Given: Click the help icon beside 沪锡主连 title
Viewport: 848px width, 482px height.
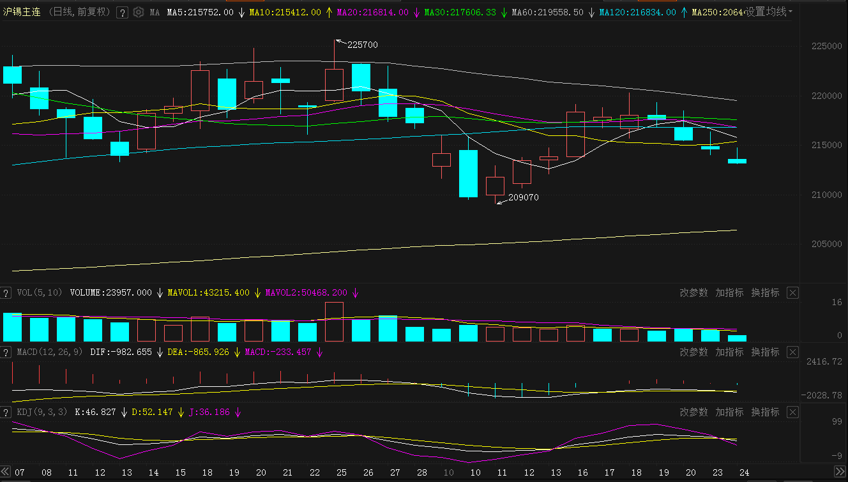Looking at the screenshot, I should [123, 12].
